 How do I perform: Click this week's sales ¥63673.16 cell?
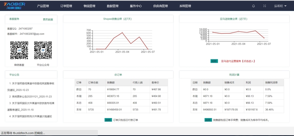coord(118,96)
